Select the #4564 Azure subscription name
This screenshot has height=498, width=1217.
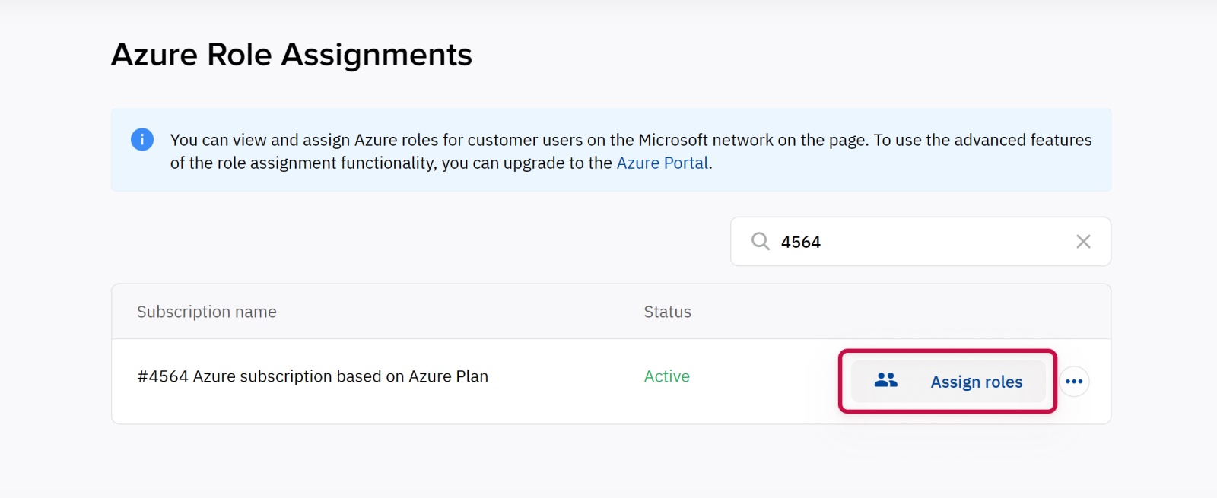click(x=313, y=376)
